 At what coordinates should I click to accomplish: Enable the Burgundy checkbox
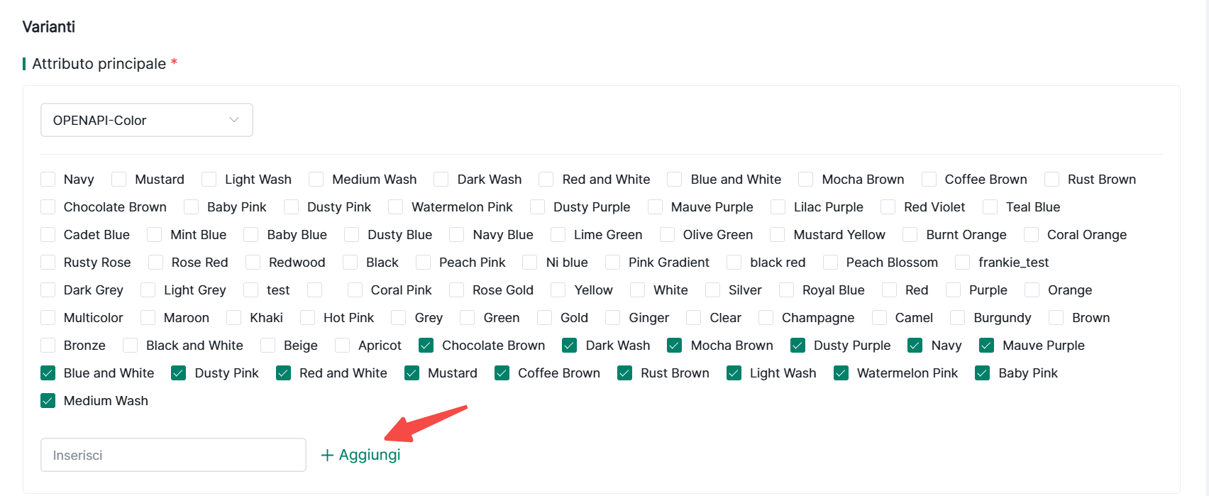click(x=958, y=318)
